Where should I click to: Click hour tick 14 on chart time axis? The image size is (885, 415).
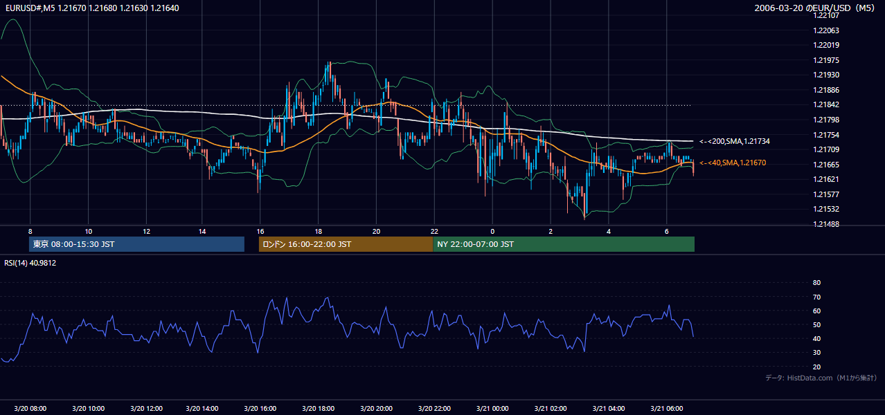202,230
